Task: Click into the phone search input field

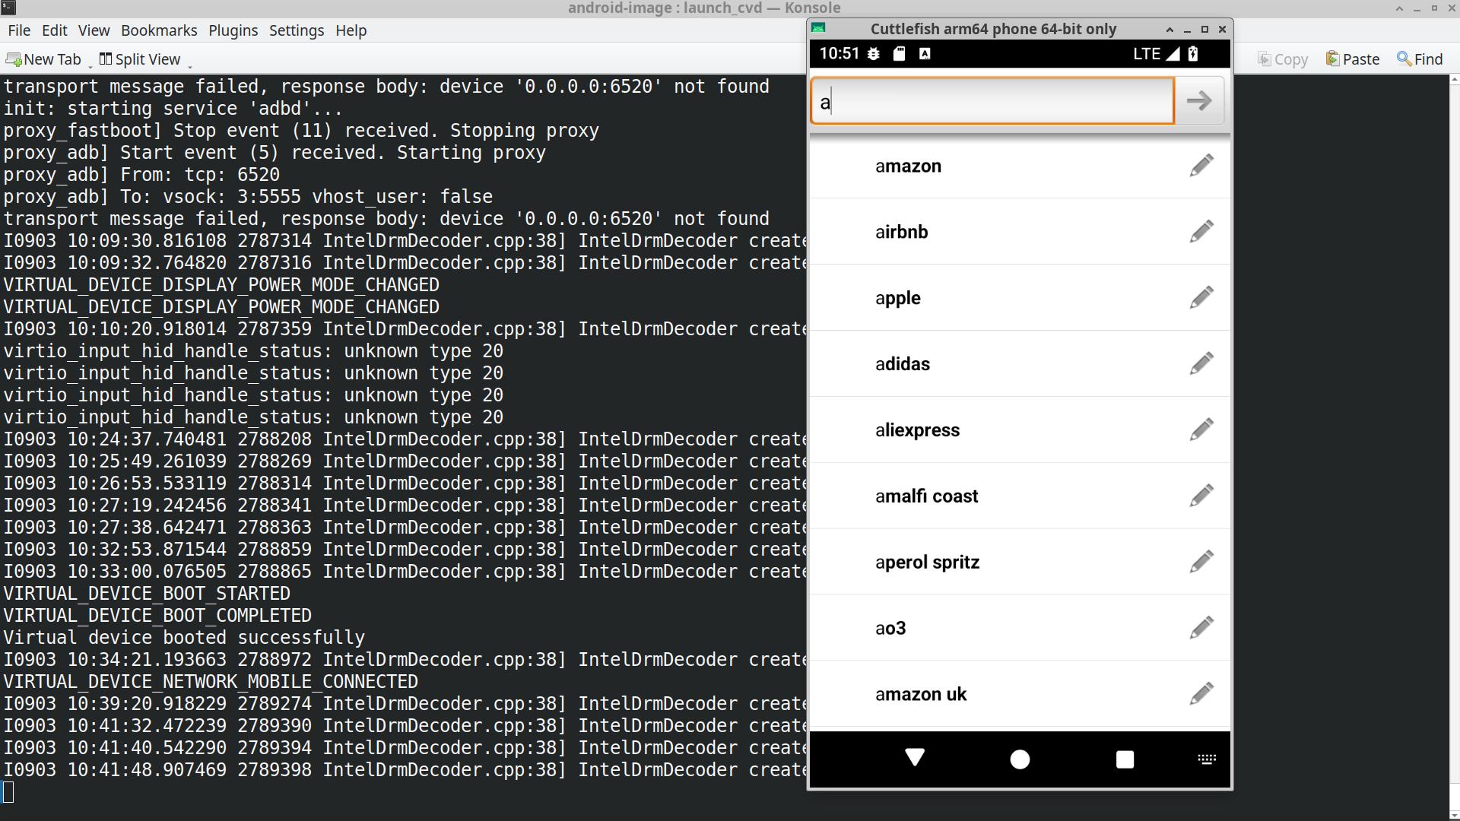Action: coord(992,100)
